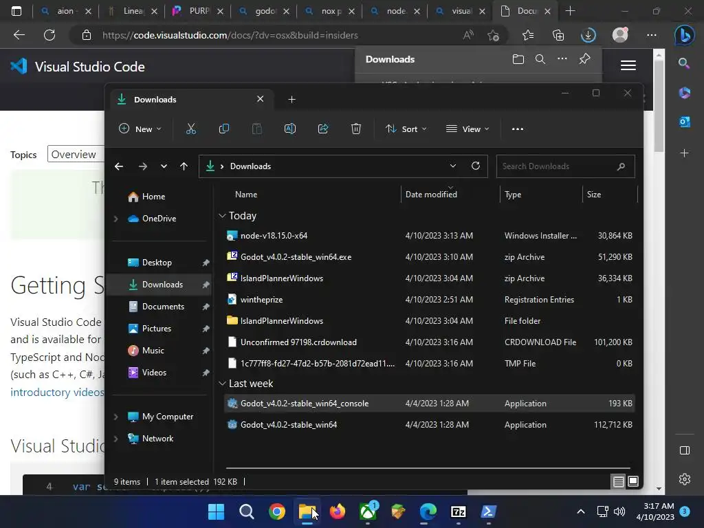Switch to details view layout icon
The width and height of the screenshot is (704, 528).
point(618,482)
